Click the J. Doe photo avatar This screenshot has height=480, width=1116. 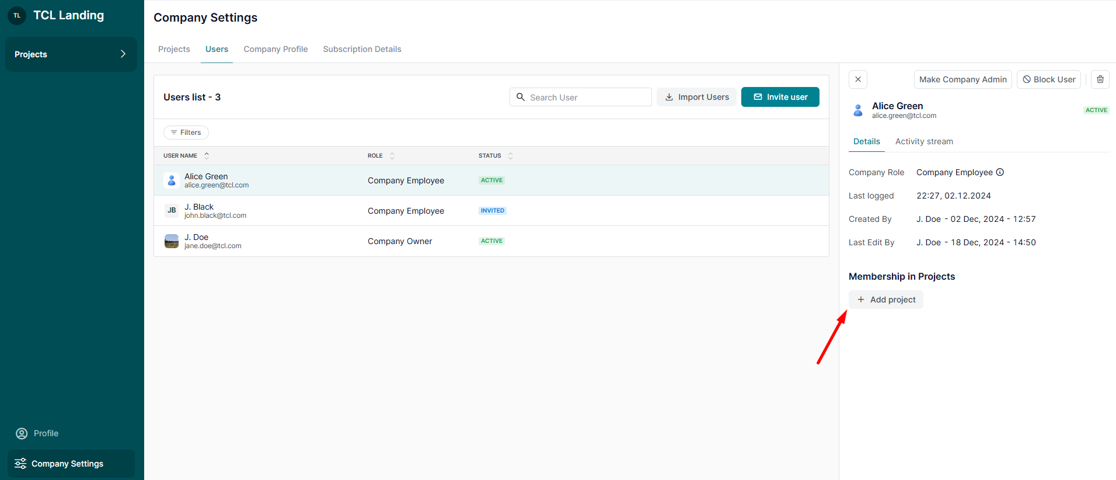coord(172,241)
